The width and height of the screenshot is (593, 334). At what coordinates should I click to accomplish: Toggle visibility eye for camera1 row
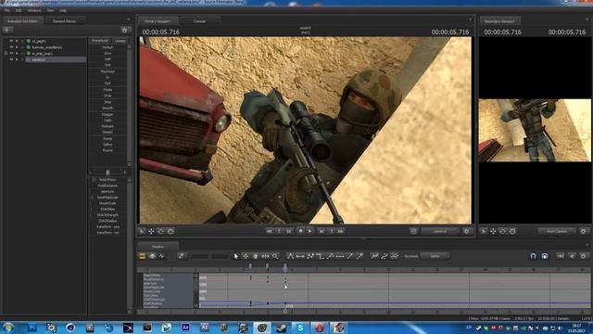(x=11, y=59)
